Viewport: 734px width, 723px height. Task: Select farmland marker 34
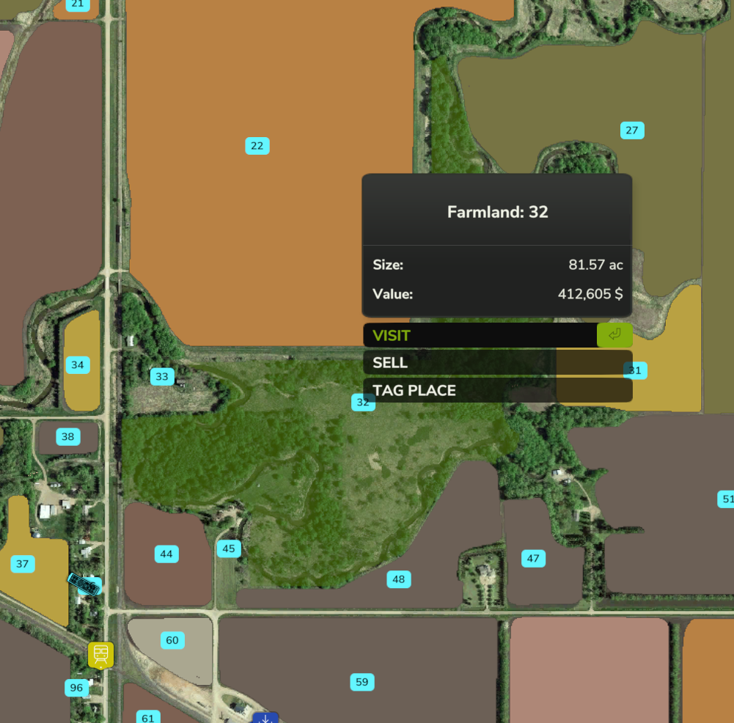click(x=77, y=364)
